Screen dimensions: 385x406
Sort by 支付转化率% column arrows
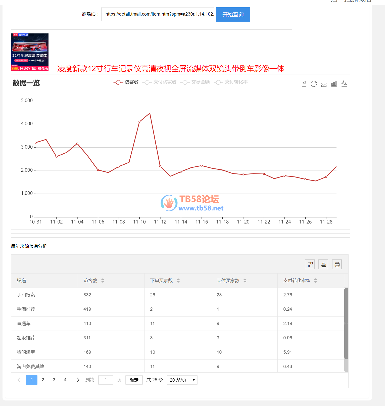(315, 281)
